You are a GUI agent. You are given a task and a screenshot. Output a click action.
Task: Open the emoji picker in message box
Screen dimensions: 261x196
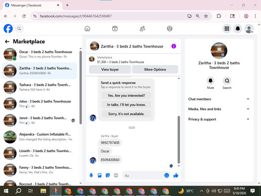pos(167,175)
